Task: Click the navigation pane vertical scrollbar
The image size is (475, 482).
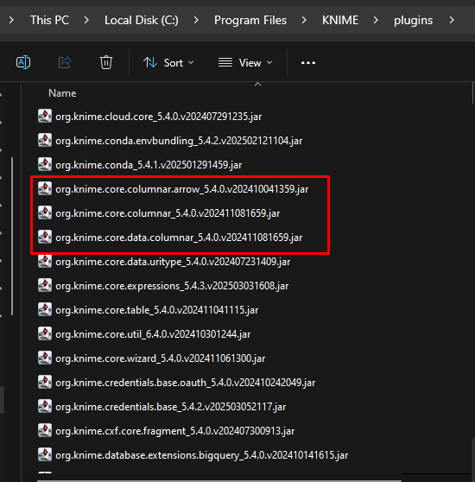Action: (12, 236)
